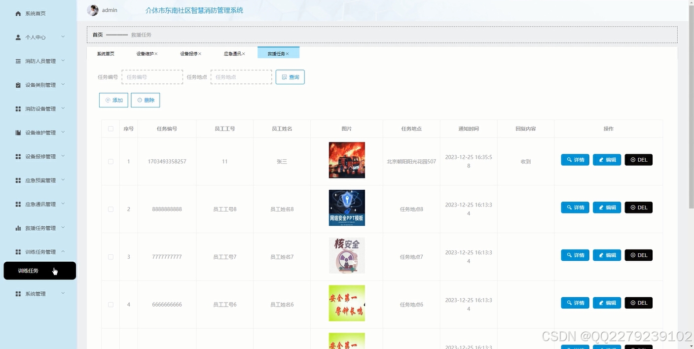Click the 救援任务管理 rescue task icon
Screen dimensions: 694x349
(18, 228)
